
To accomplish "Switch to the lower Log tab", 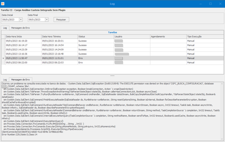I will tap(5, 80).
